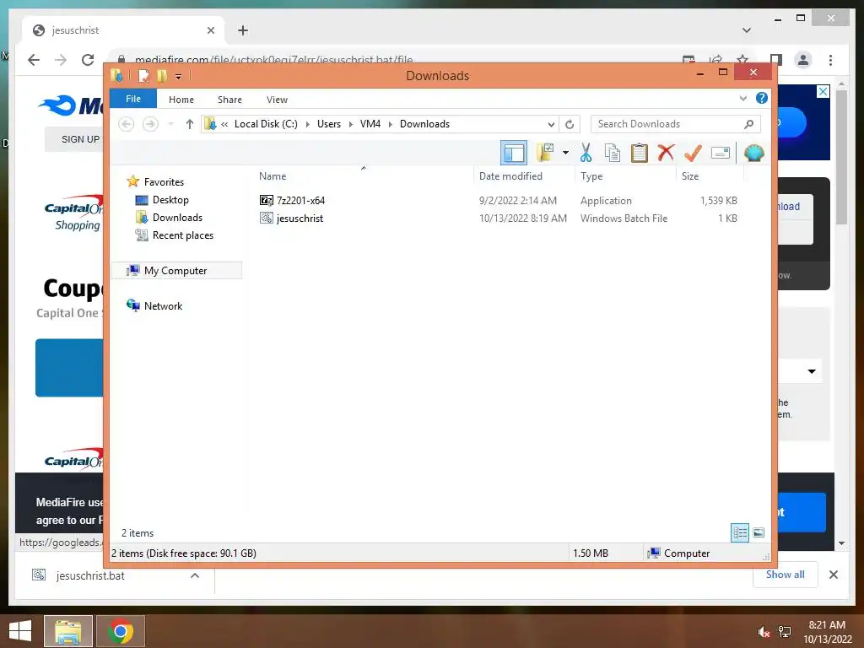Viewport: 864px width, 648px height.
Task: Click quick access New folder icon
Action: [x=162, y=75]
